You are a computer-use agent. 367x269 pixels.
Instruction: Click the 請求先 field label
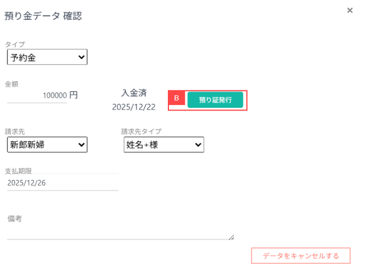pos(15,132)
